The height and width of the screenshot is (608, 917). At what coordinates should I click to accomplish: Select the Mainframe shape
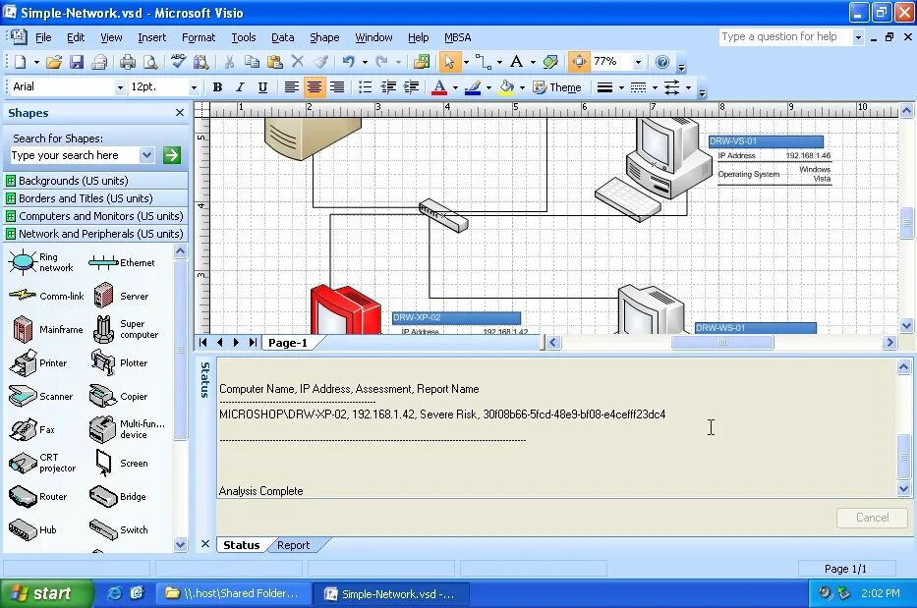point(47,329)
